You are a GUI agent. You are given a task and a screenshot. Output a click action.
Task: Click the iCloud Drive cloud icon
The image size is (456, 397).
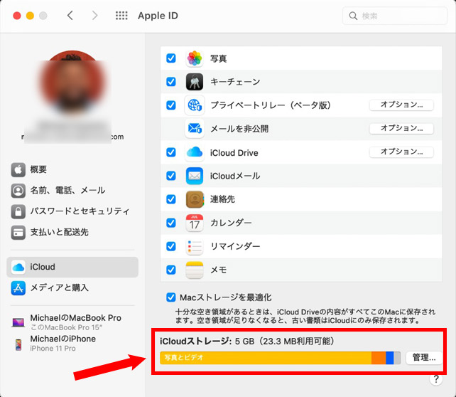pyautogui.click(x=195, y=152)
